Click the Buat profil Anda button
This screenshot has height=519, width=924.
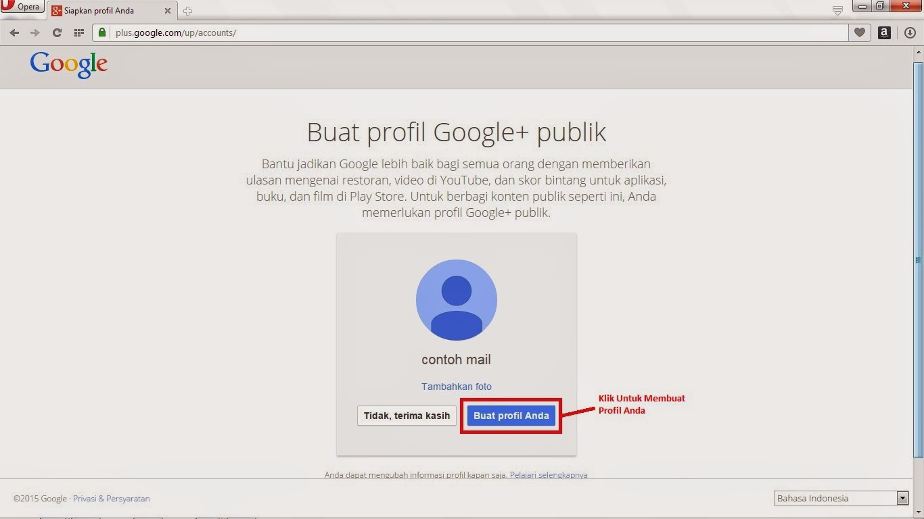511,416
